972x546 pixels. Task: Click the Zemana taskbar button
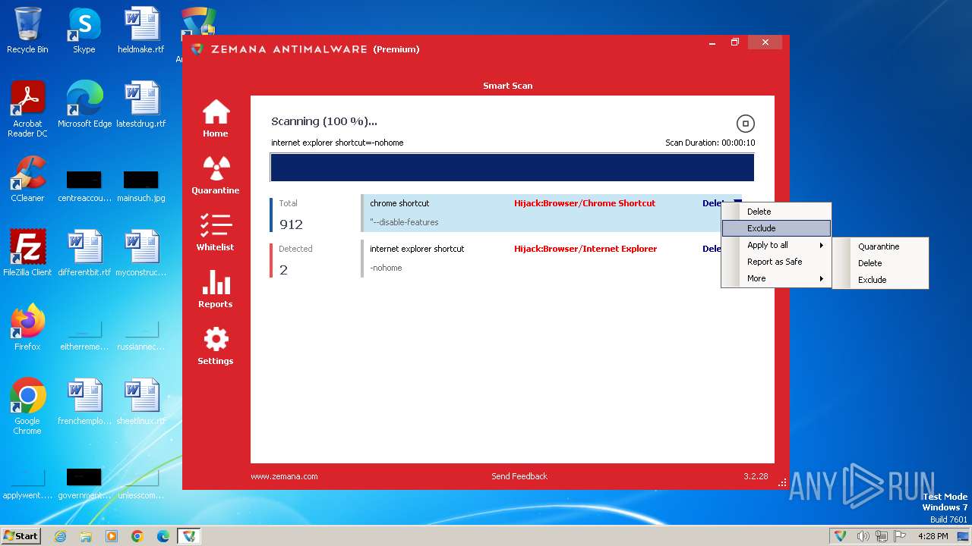pos(188,536)
